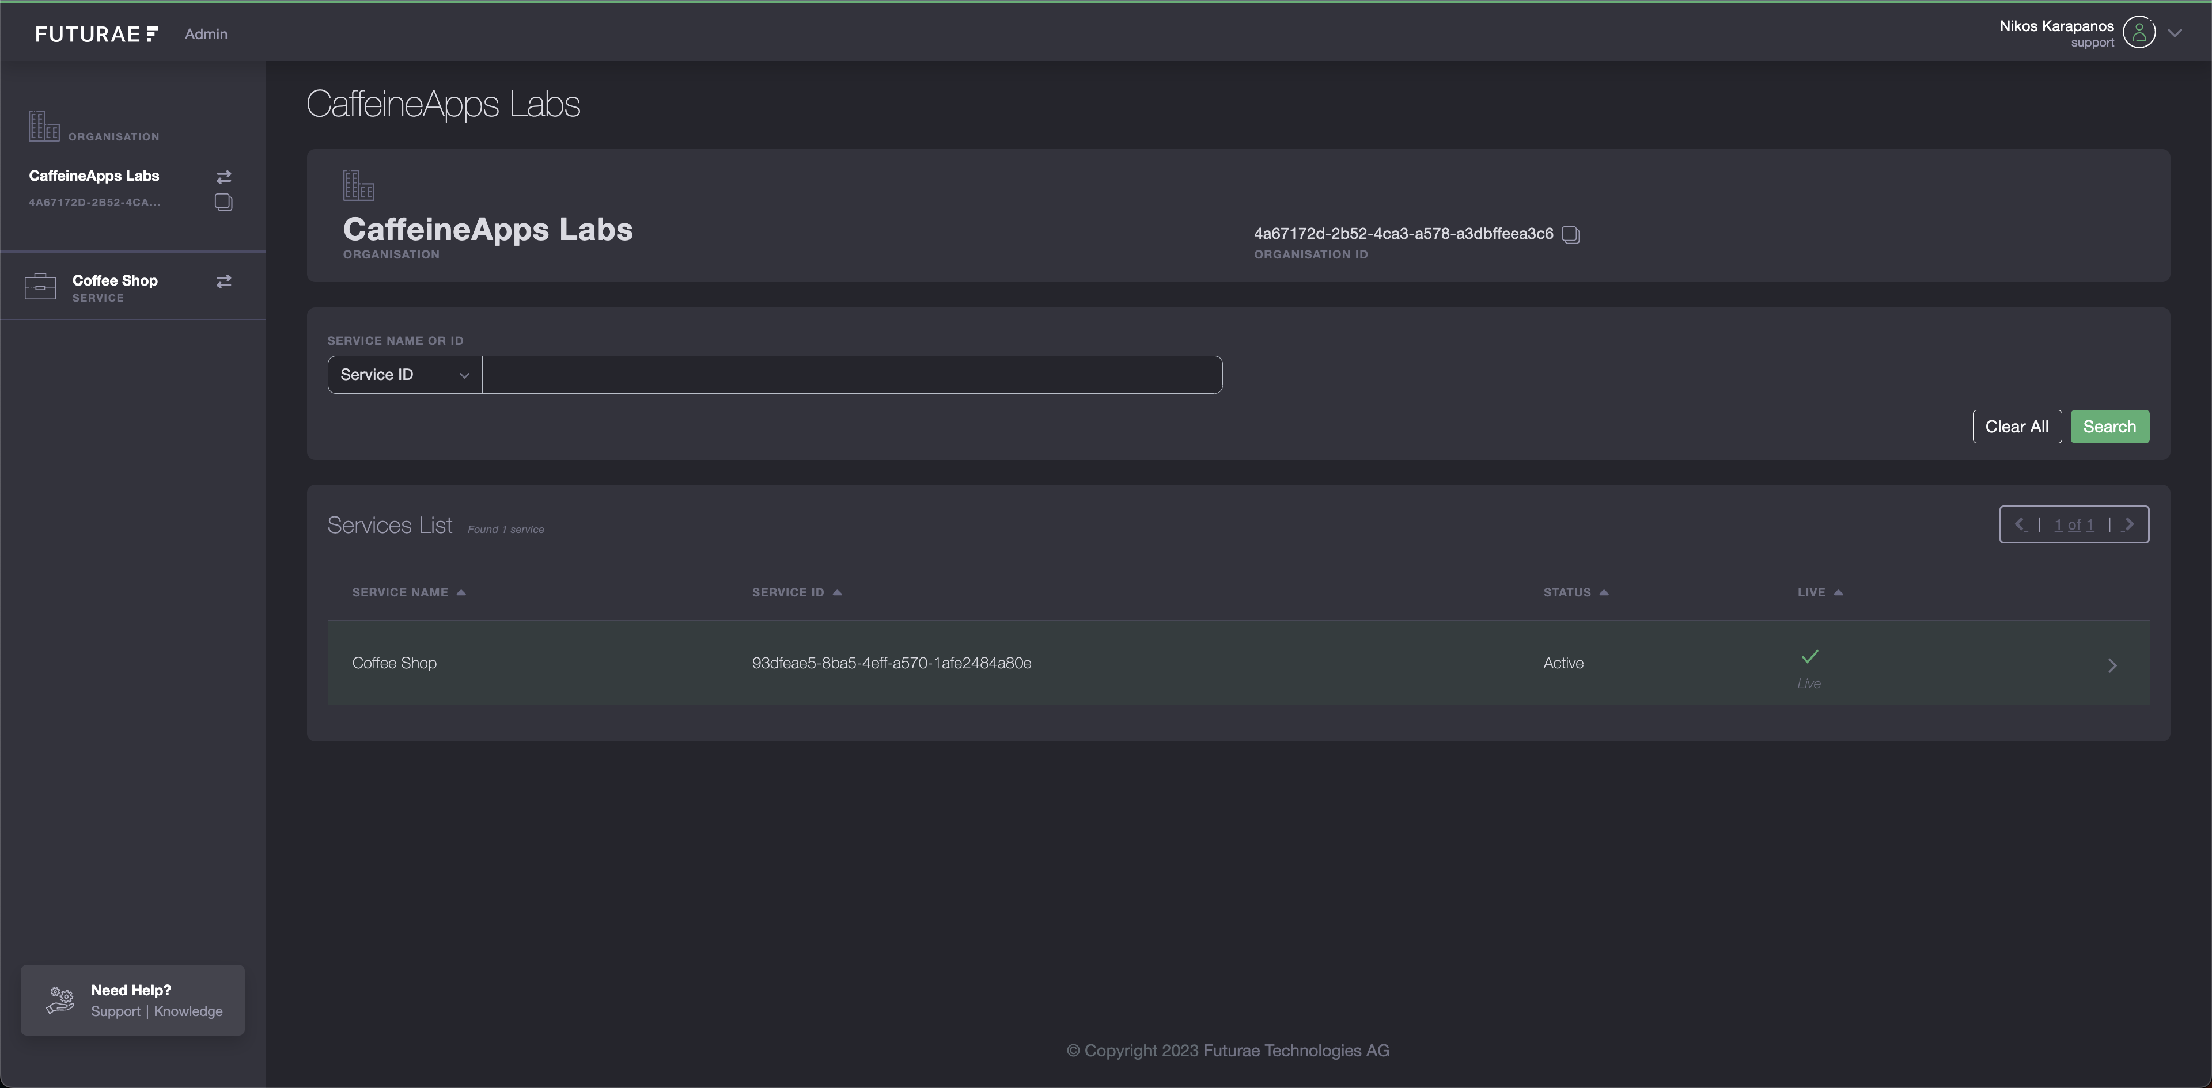2212x1088 pixels.
Task: Open the Coffee Shop row chevron
Action: tap(2112, 665)
